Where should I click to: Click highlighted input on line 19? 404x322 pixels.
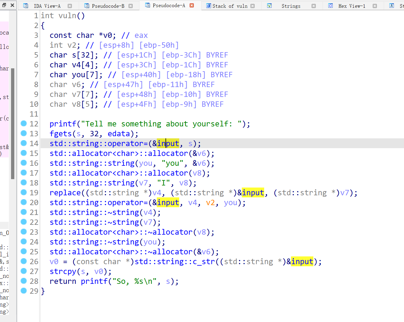click(253, 193)
